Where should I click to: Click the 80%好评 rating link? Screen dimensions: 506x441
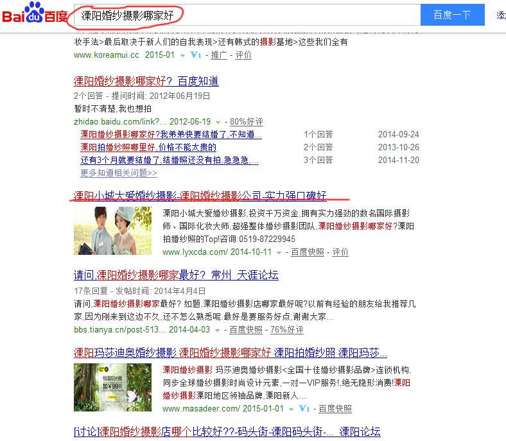coord(246,121)
